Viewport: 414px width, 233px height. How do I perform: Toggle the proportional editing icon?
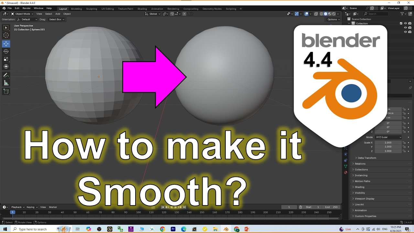coord(184,14)
